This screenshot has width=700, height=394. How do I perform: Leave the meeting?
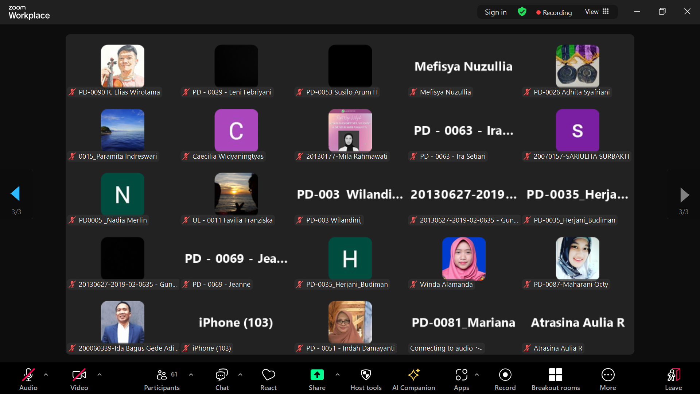(673, 379)
